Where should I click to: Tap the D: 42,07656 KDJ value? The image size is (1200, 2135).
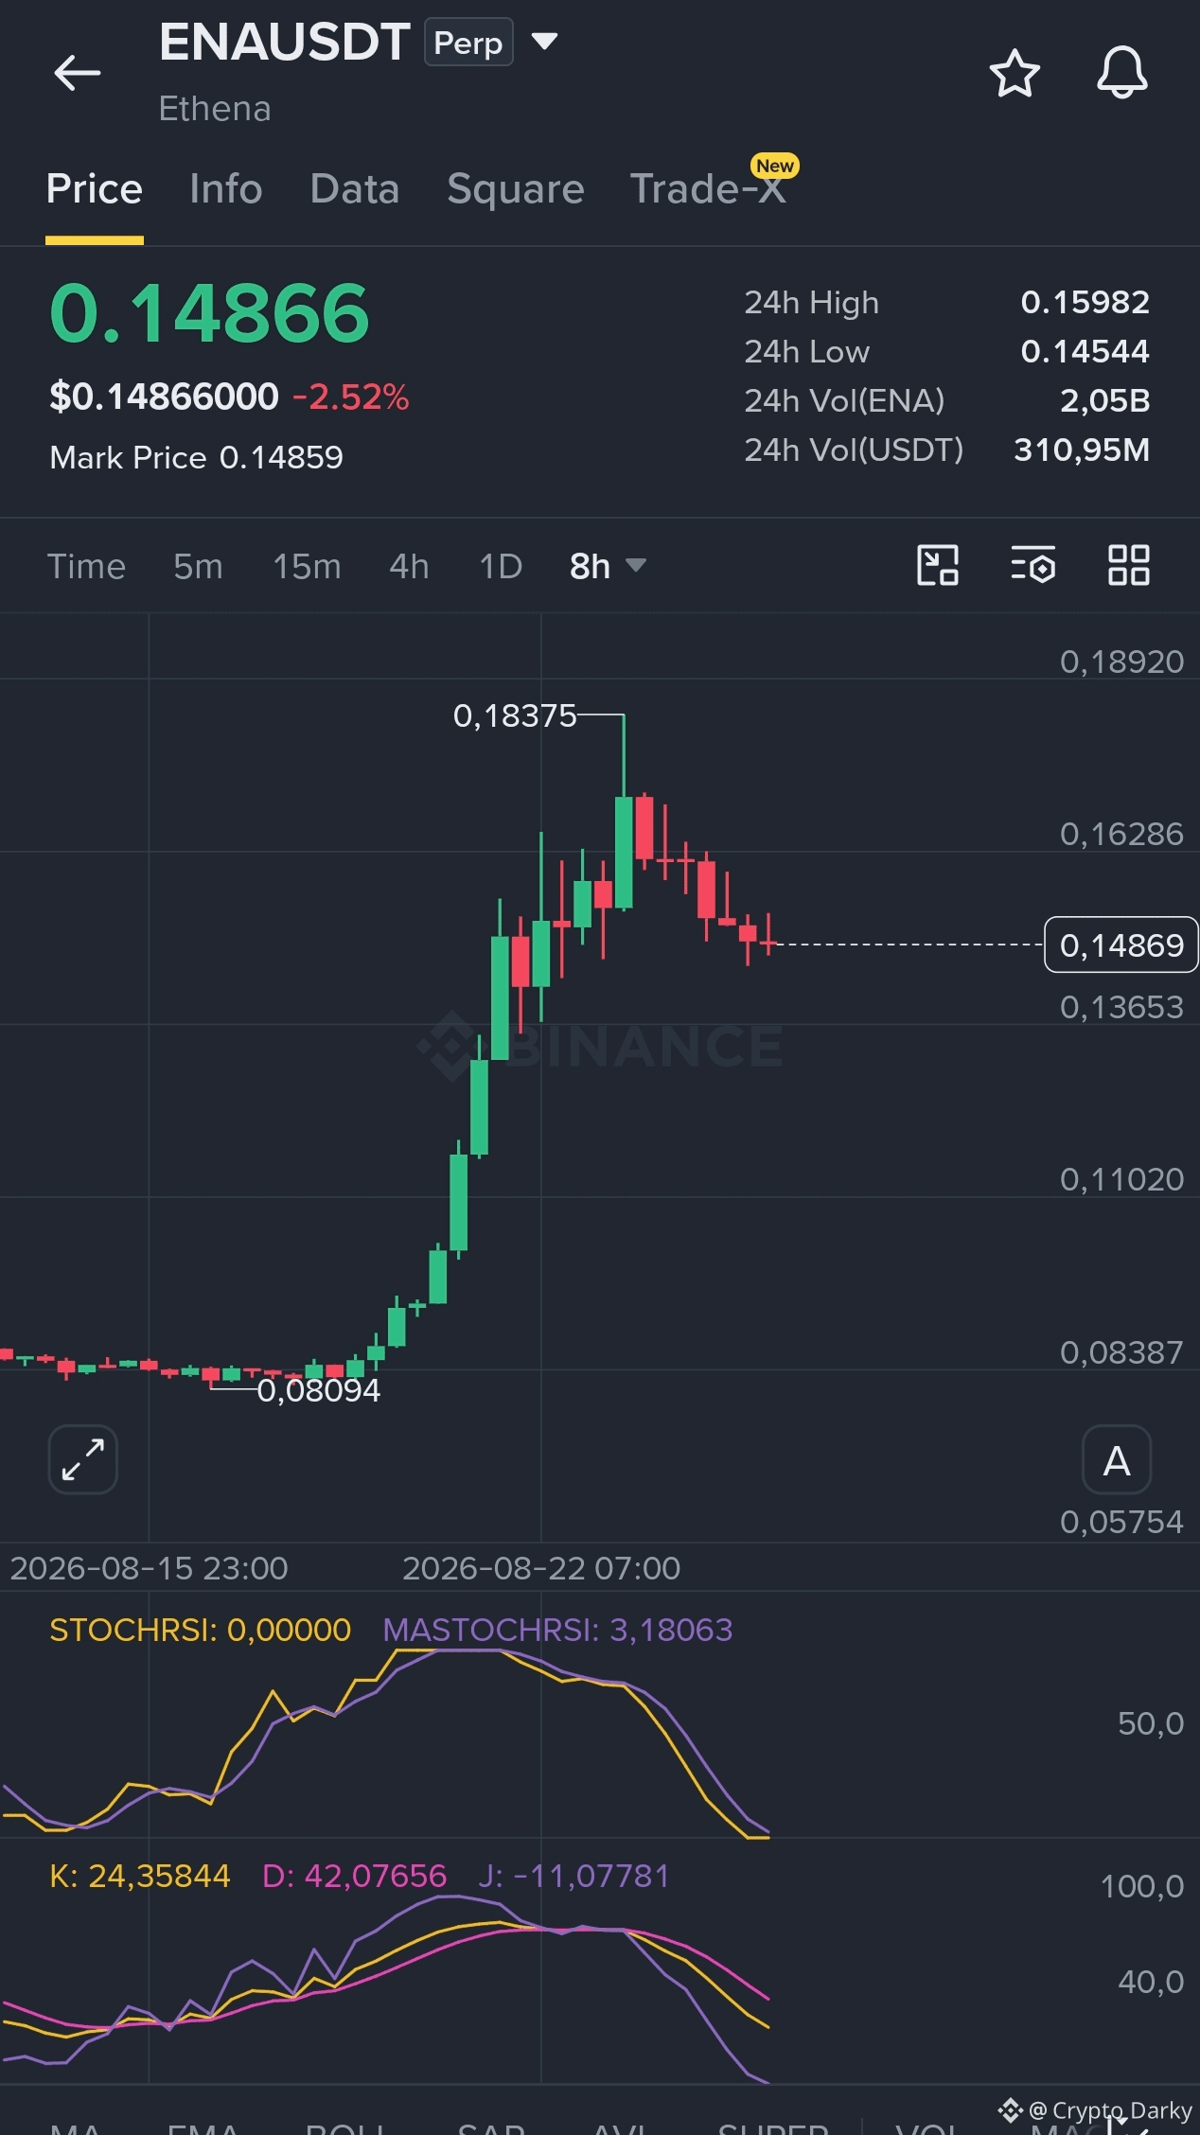[354, 1876]
